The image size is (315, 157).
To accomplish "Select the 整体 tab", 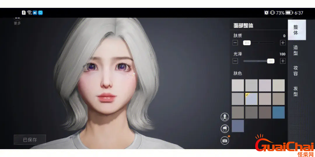I will [x=295, y=30].
